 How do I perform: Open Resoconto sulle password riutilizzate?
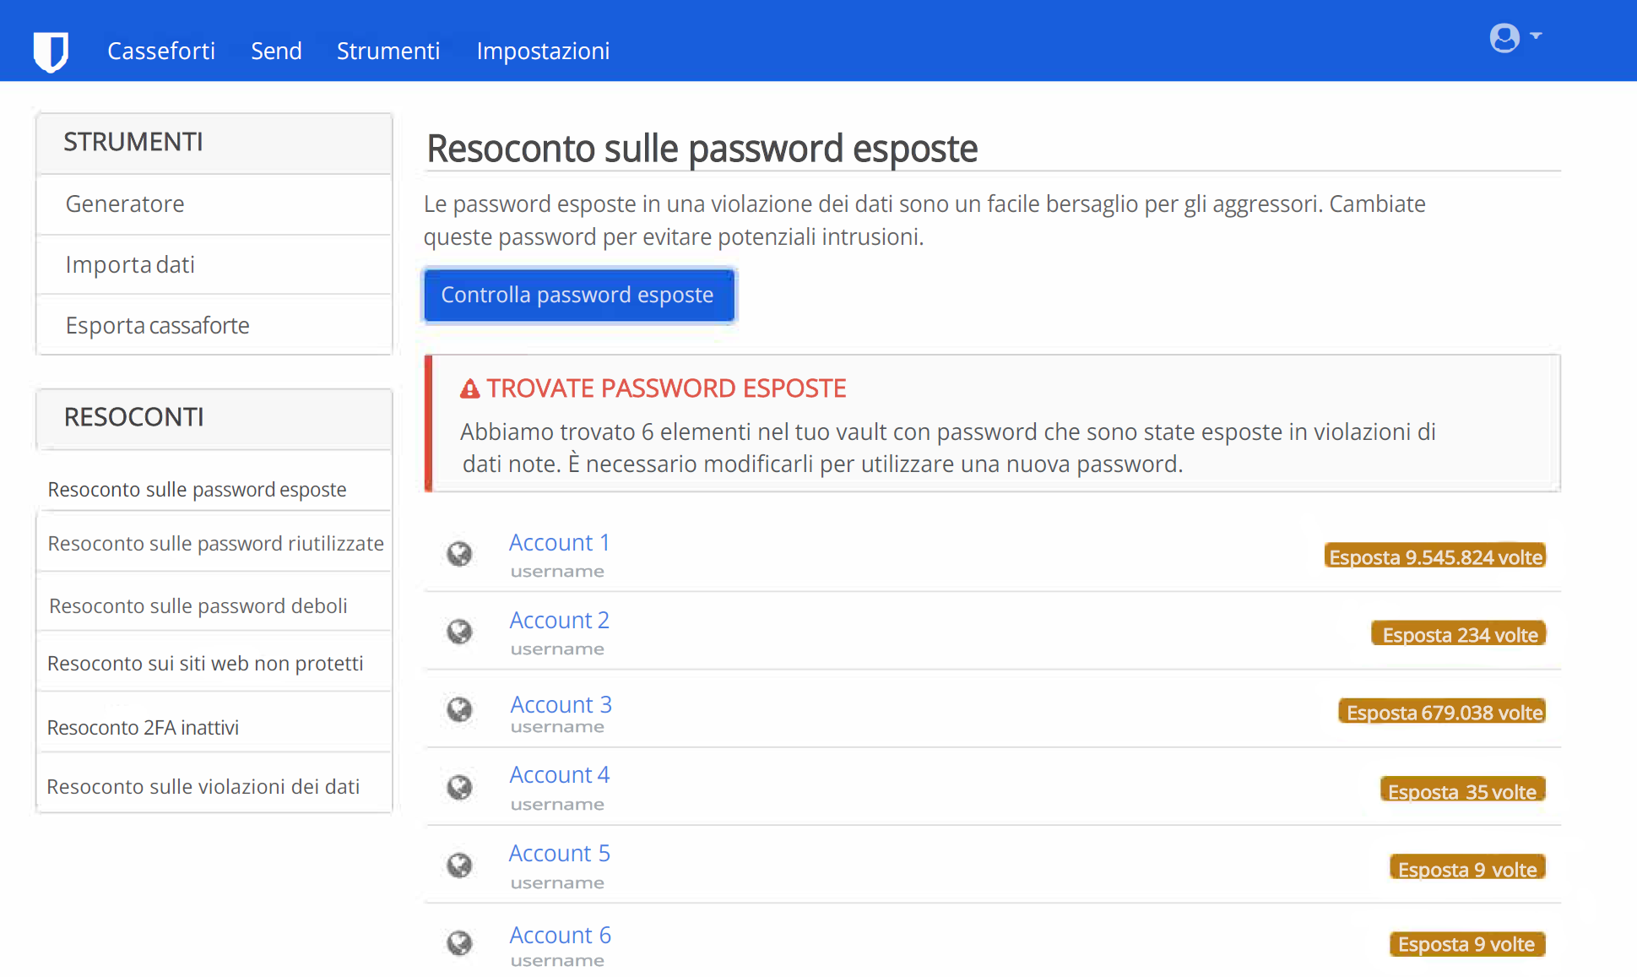point(214,543)
